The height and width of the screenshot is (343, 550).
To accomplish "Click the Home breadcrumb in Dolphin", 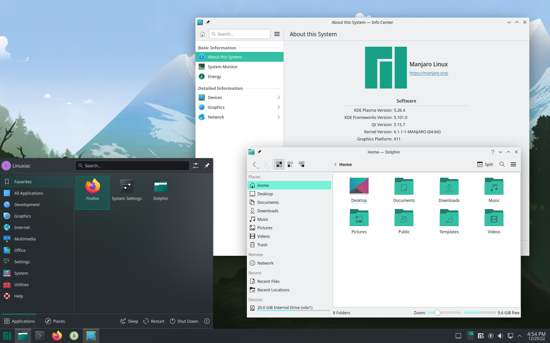I will click(x=345, y=164).
